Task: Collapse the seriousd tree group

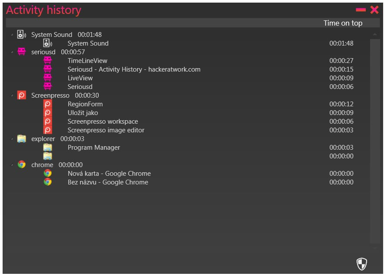Action: 12,52
